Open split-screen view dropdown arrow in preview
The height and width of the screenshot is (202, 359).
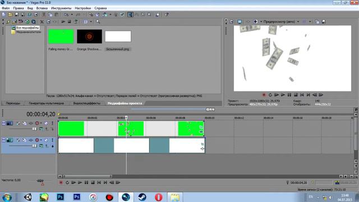pyautogui.click(x=261, y=22)
